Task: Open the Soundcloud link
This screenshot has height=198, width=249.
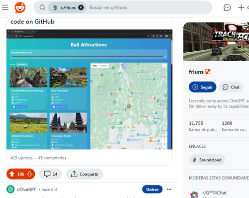Action: pyautogui.click(x=207, y=160)
